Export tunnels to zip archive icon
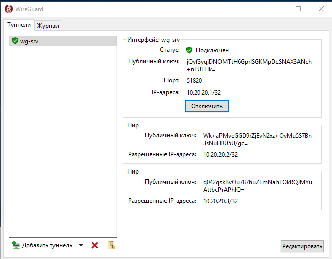Image resolution: width=332 pixels, height=259 pixels. coord(111,245)
